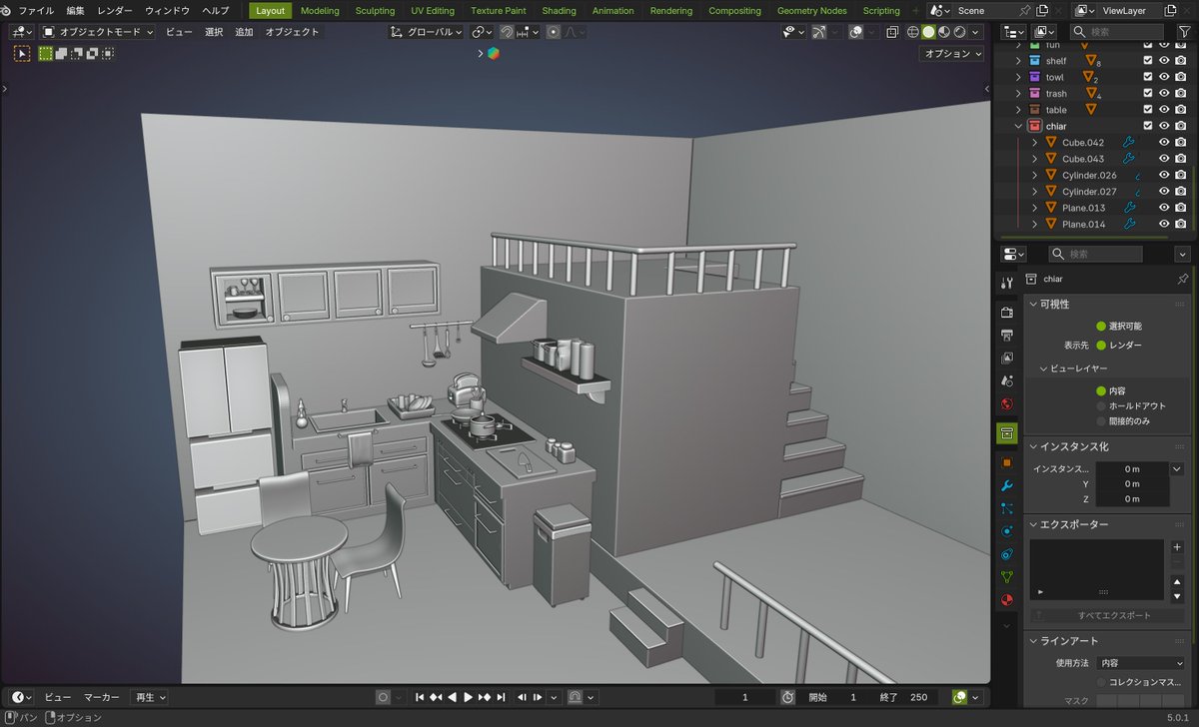Play the animation in reverse
Screen dimensions: 1199x727
[x=453, y=697]
